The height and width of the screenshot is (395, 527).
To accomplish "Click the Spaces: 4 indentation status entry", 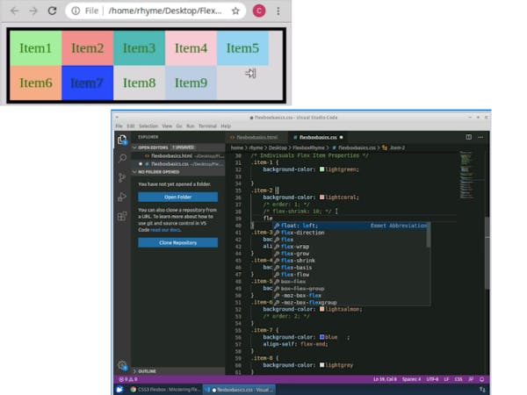I will (411, 379).
